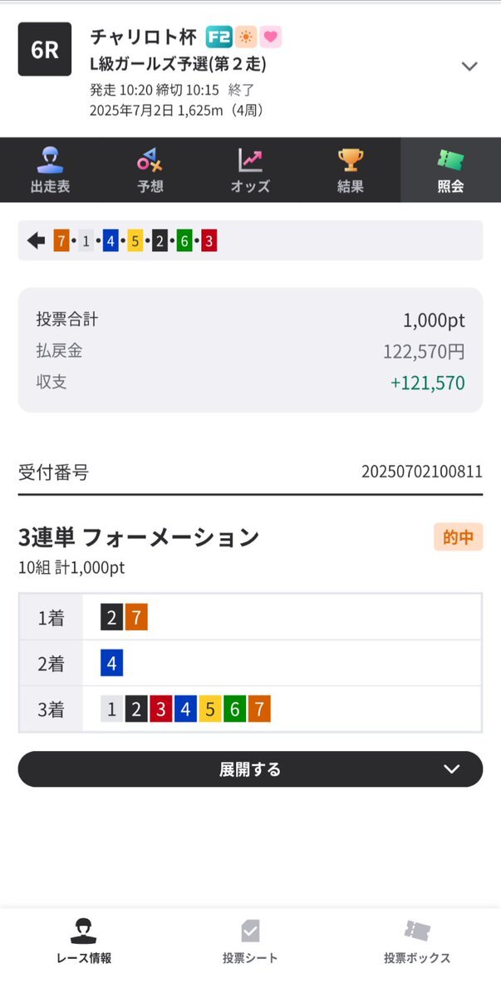Tap the 6R race number badge
The height and width of the screenshot is (998, 501).
point(45,49)
